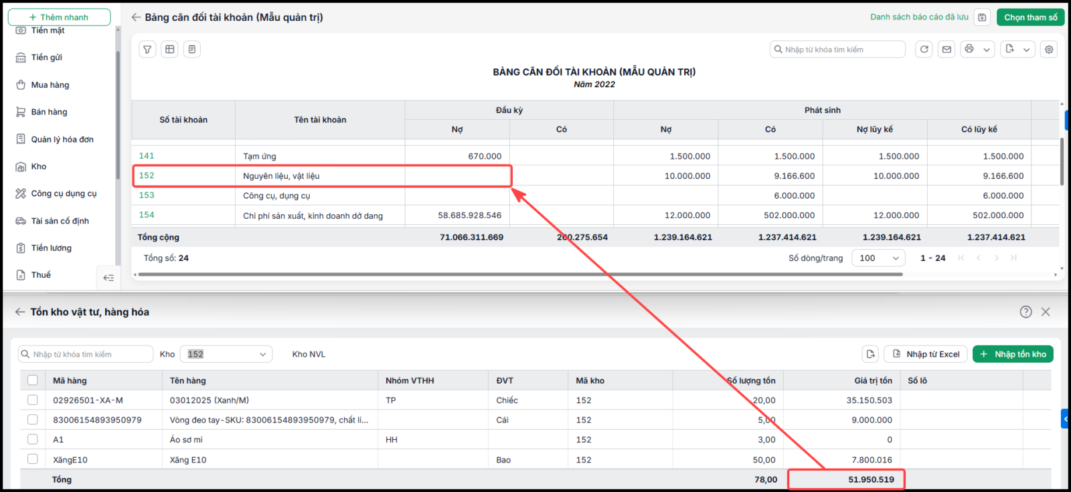
Task: Open Tiền gửi menu
Action: tap(46, 58)
